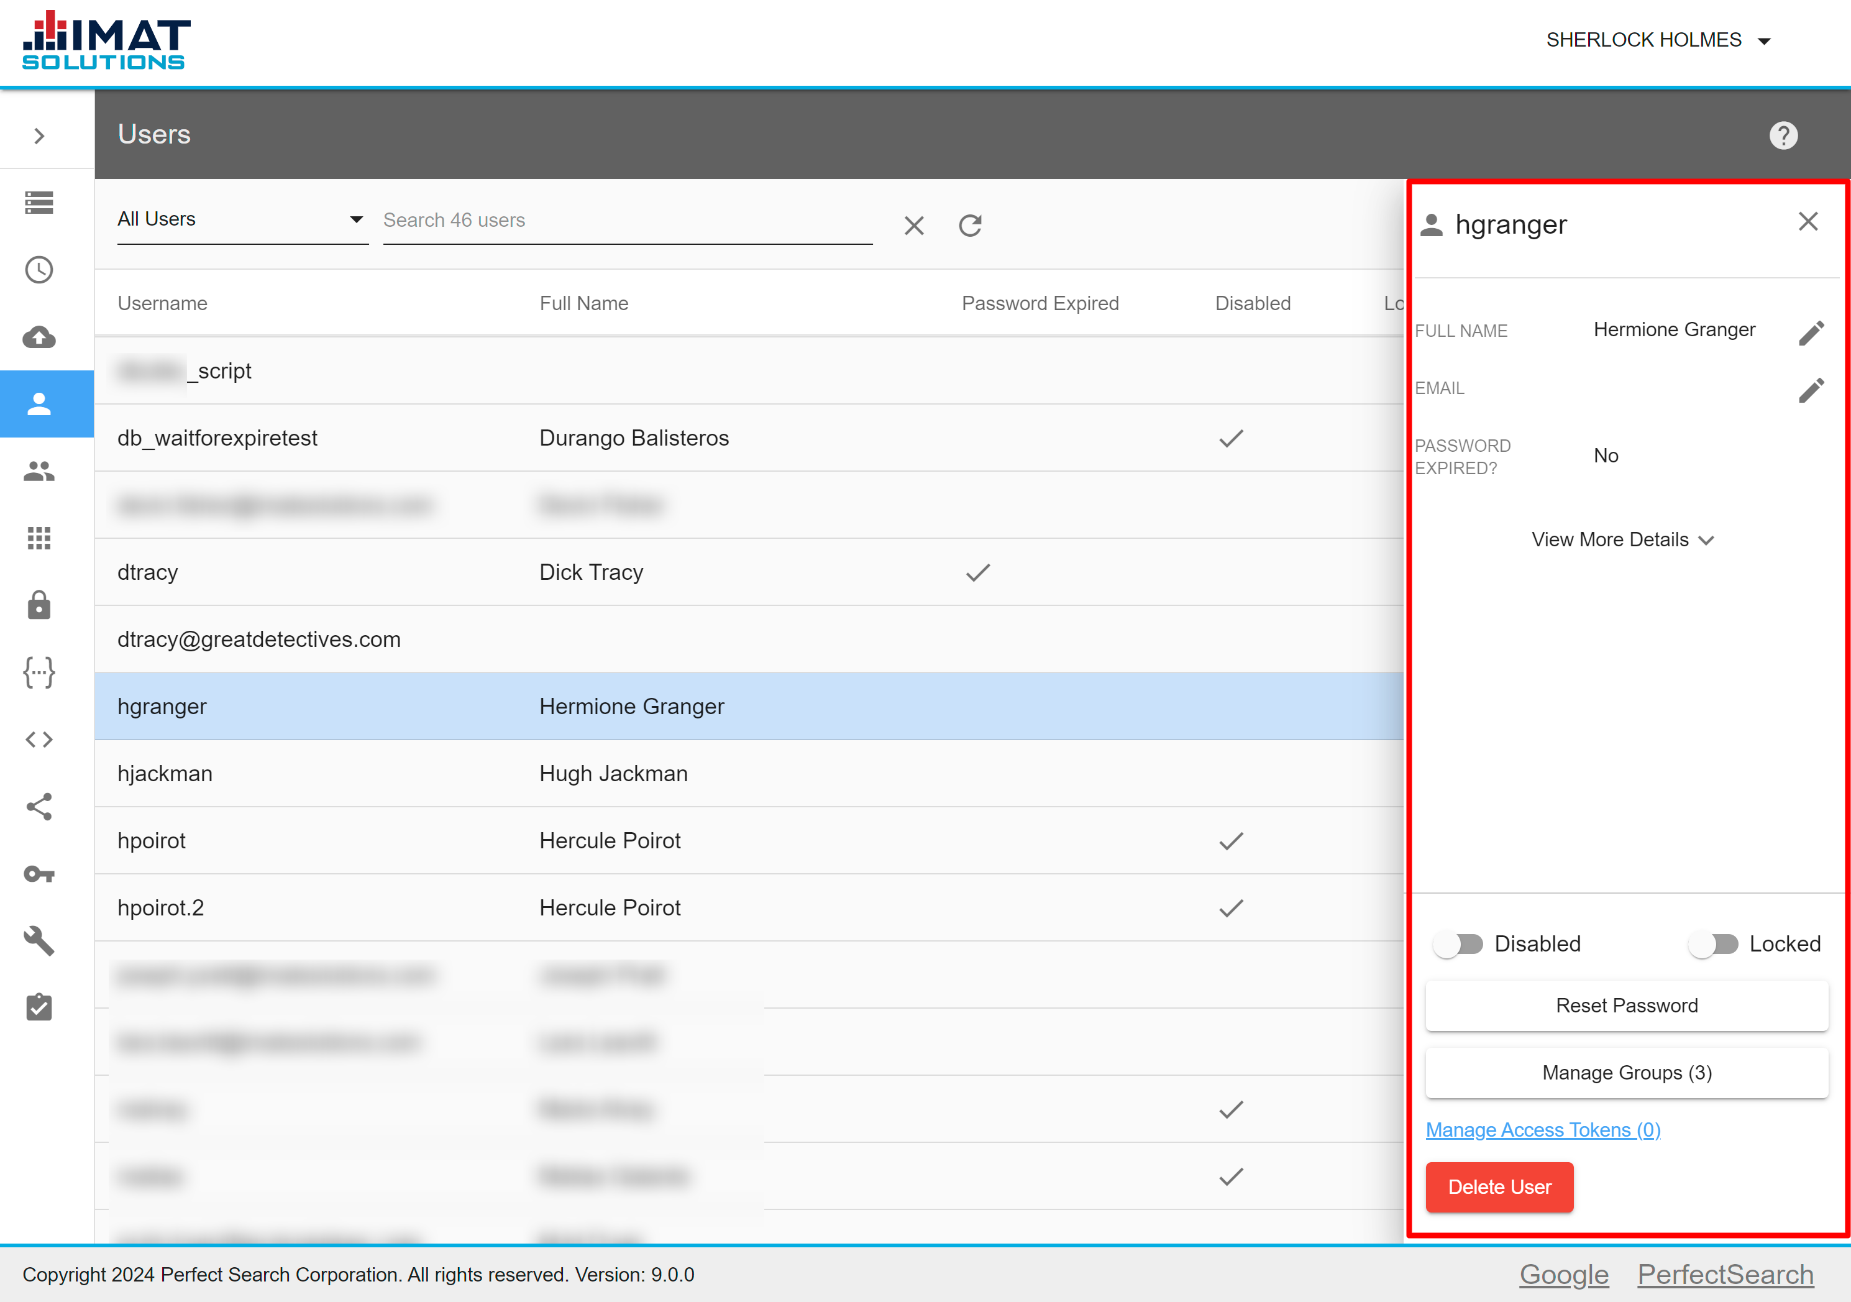This screenshot has height=1302, width=1851.
Task: Sort by Username column header
Action: [x=163, y=303]
